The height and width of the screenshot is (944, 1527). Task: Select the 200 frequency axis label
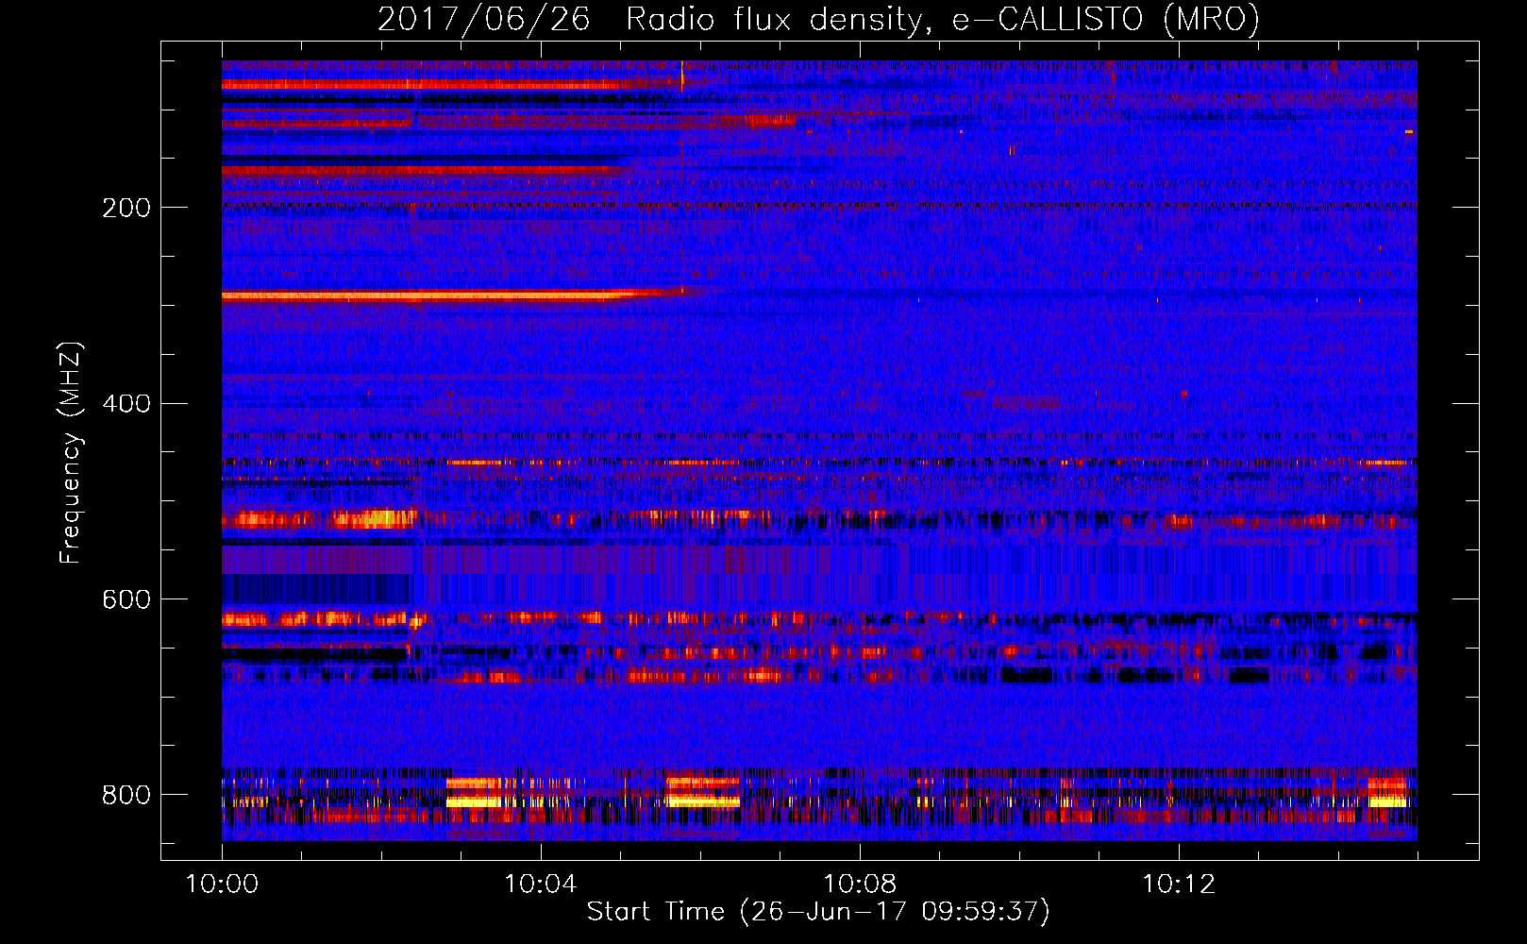[x=126, y=208]
